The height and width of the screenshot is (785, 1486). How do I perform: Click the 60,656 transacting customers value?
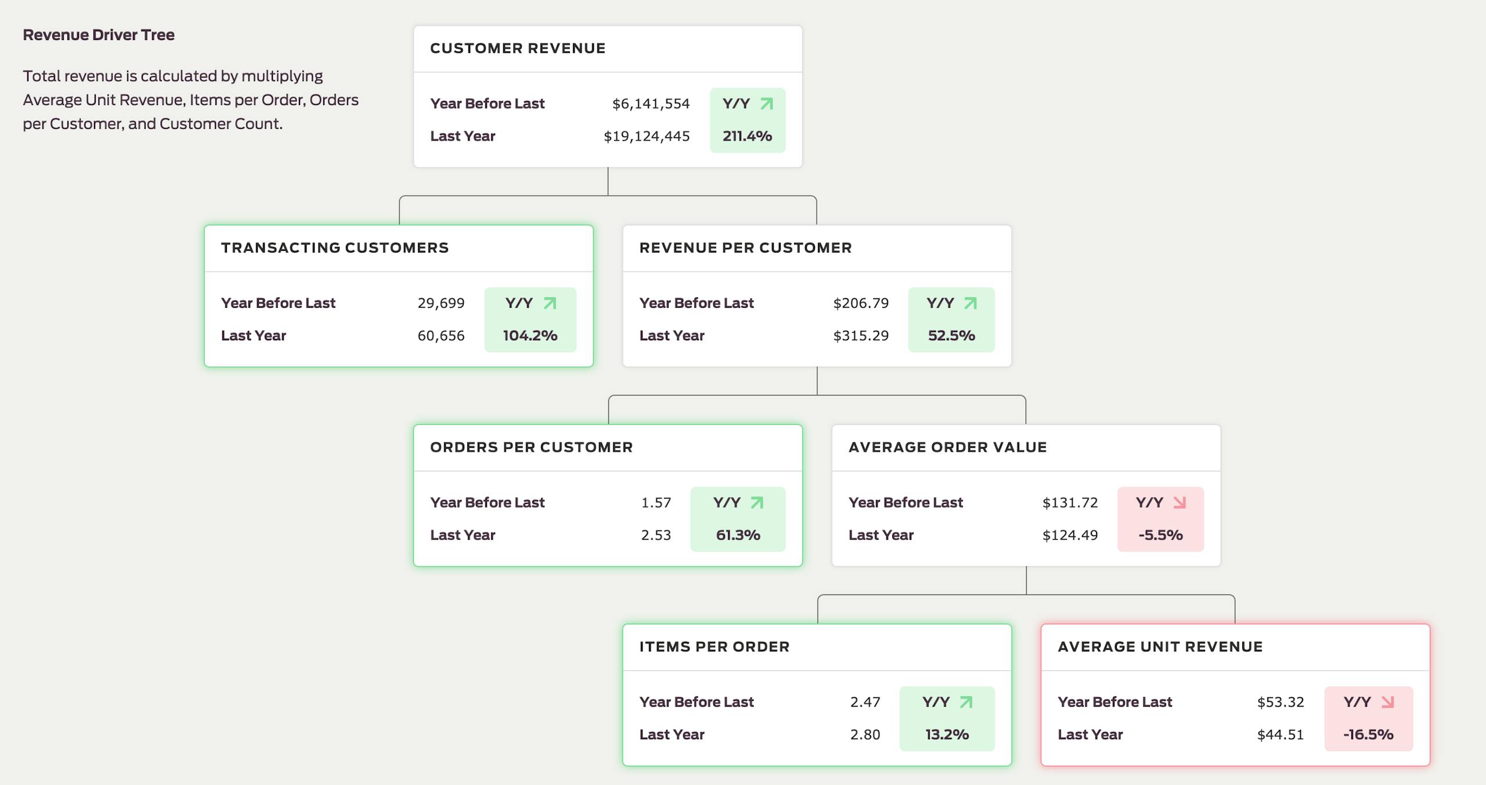[441, 336]
